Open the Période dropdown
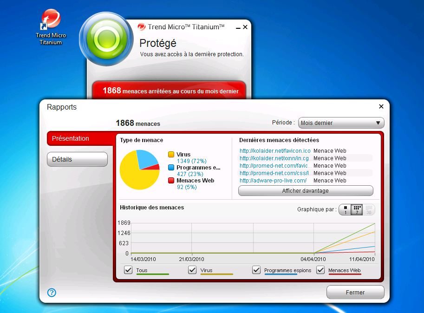Screen dimensions: 424x313 tap(341, 123)
